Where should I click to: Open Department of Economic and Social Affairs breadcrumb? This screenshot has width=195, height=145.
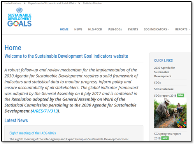tap(52, 4)
